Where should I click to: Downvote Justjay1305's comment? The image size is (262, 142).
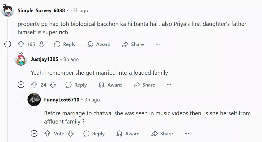[53, 85]
